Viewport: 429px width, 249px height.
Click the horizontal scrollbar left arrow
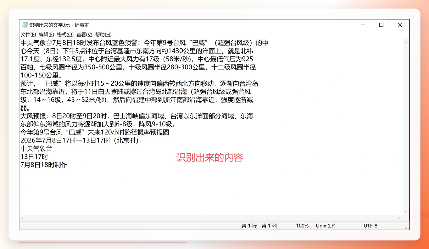point(23,218)
